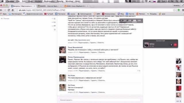The width and height of the screenshot is (184, 103).
Task: Close the Вопросы VK tab
Action: [34, 6]
